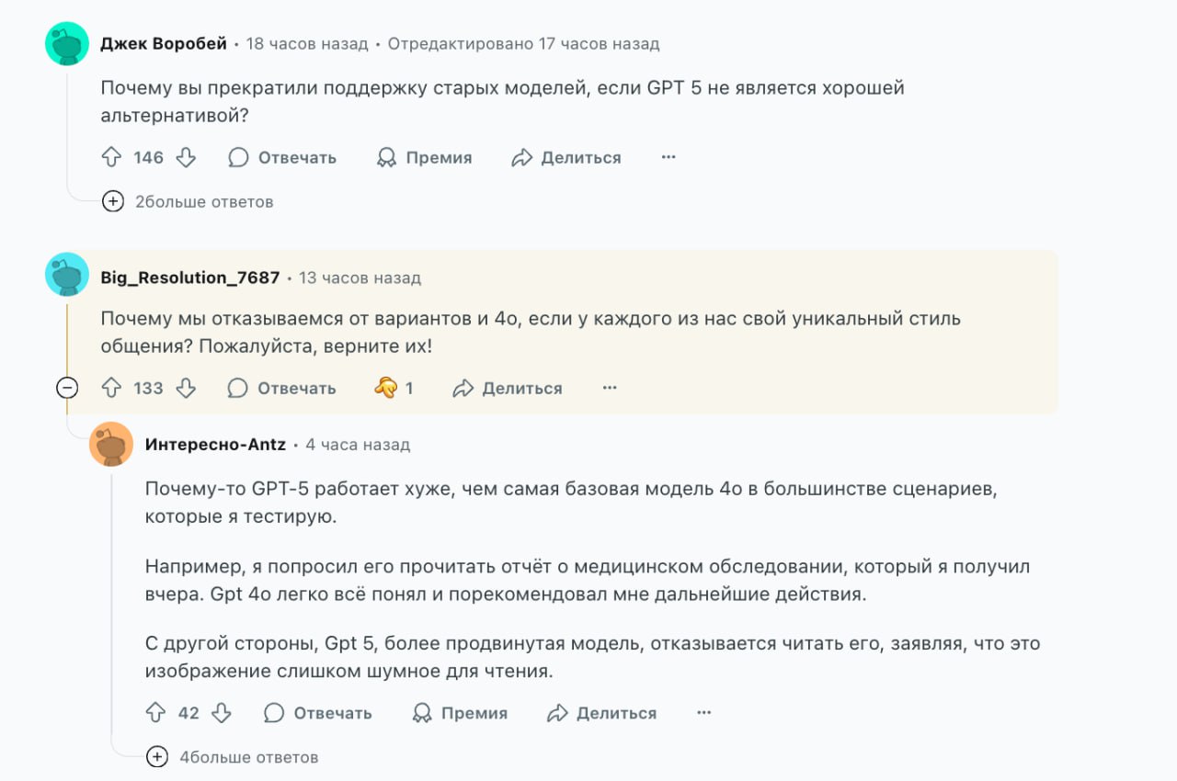This screenshot has width=1177, height=781.
Task: Expand 2 more replies under Джек Воробей
Action: coord(113,202)
